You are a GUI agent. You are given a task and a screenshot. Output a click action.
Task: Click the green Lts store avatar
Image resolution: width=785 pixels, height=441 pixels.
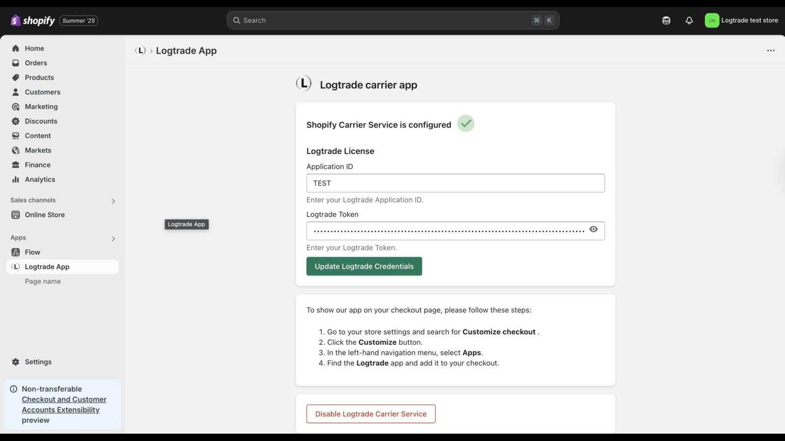712,21
